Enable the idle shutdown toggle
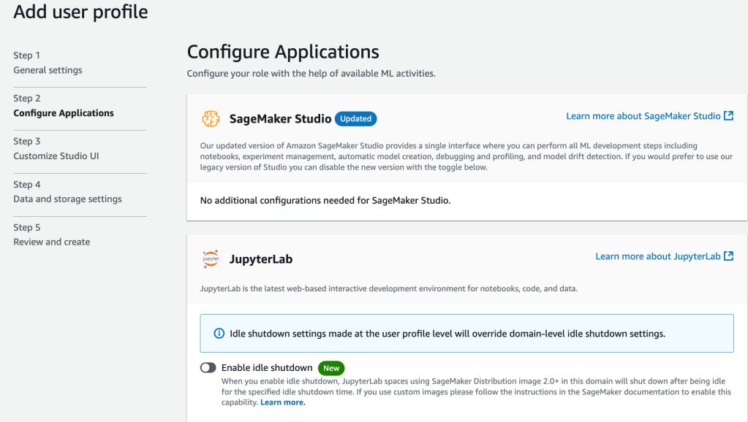Image resolution: width=748 pixels, height=422 pixels. click(208, 368)
